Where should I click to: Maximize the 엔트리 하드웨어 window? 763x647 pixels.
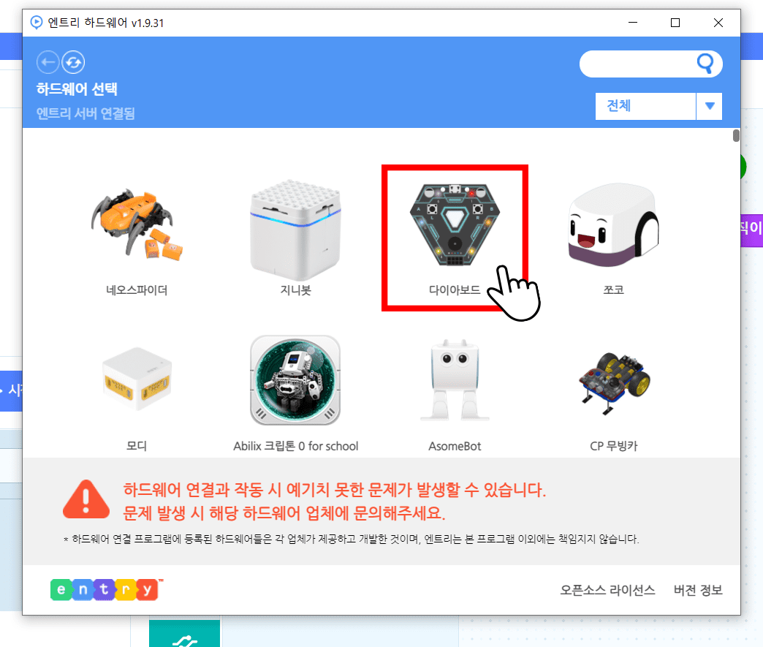point(675,23)
